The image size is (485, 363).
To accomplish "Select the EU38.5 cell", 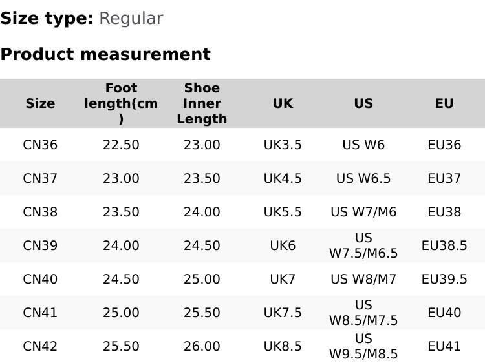I will point(444,245).
